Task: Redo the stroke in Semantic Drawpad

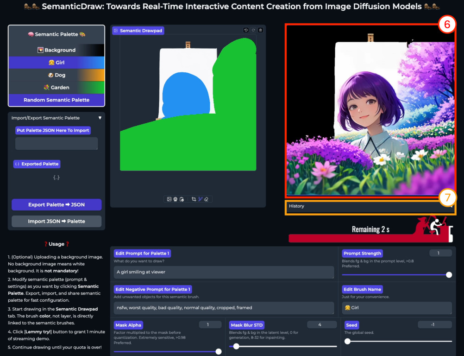Action: pos(253,30)
